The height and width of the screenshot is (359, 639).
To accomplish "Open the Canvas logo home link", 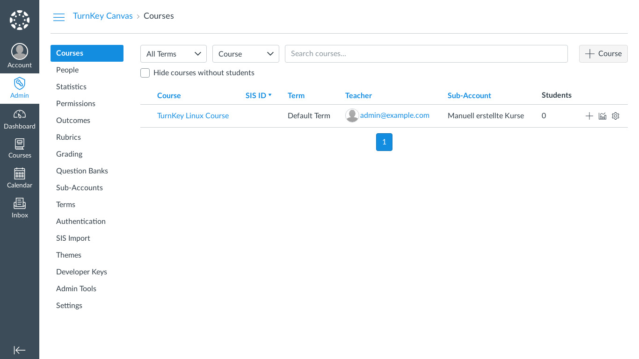I will tap(20, 20).
